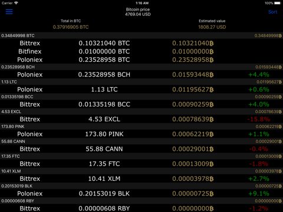This screenshot has width=283, height=212.
Task: Tap the Sort button
Action: click(x=272, y=12)
